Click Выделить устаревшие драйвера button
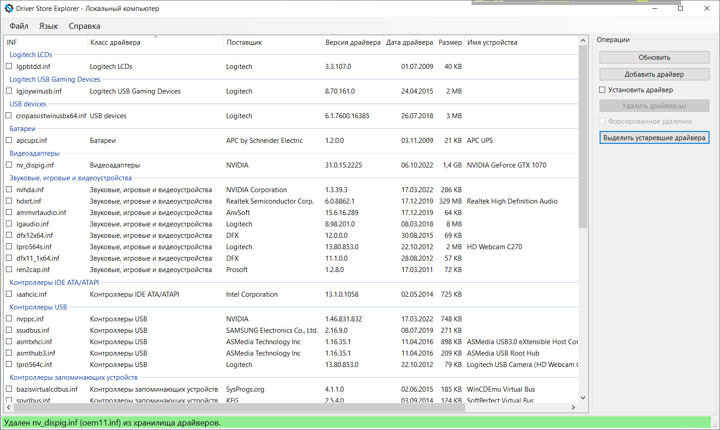The image size is (720, 430). click(654, 138)
